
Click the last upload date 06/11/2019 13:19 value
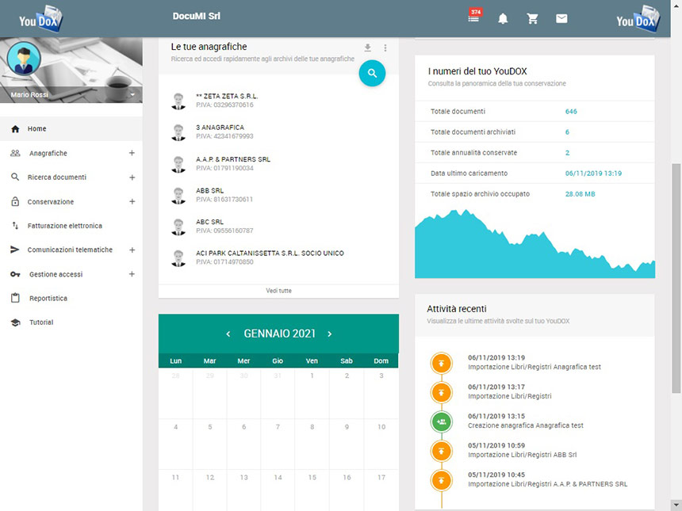pyautogui.click(x=593, y=174)
